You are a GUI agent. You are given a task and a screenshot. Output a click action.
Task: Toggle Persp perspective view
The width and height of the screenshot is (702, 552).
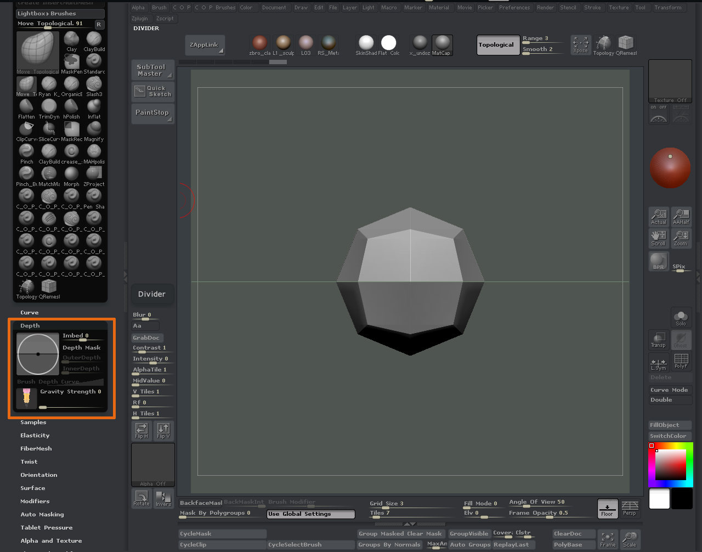click(x=630, y=508)
